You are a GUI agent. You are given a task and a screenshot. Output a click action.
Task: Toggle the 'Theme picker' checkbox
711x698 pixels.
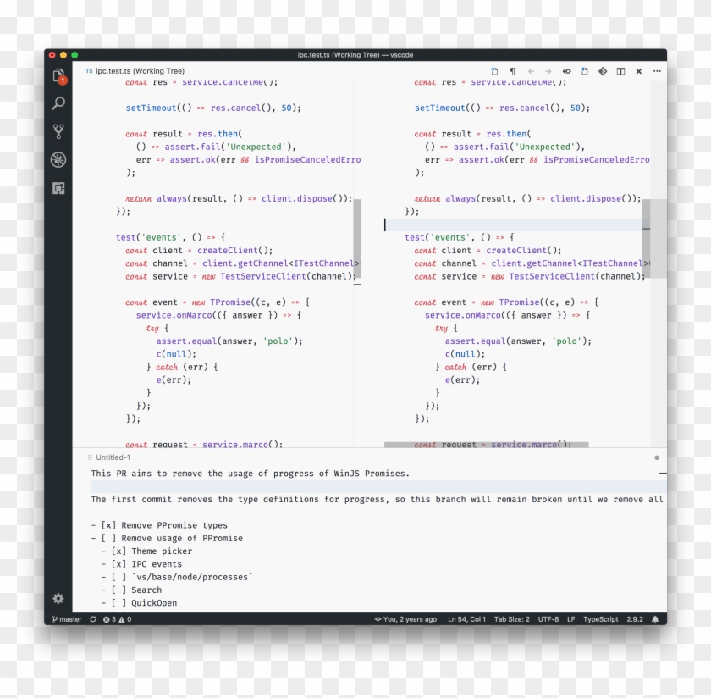point(118,551)
